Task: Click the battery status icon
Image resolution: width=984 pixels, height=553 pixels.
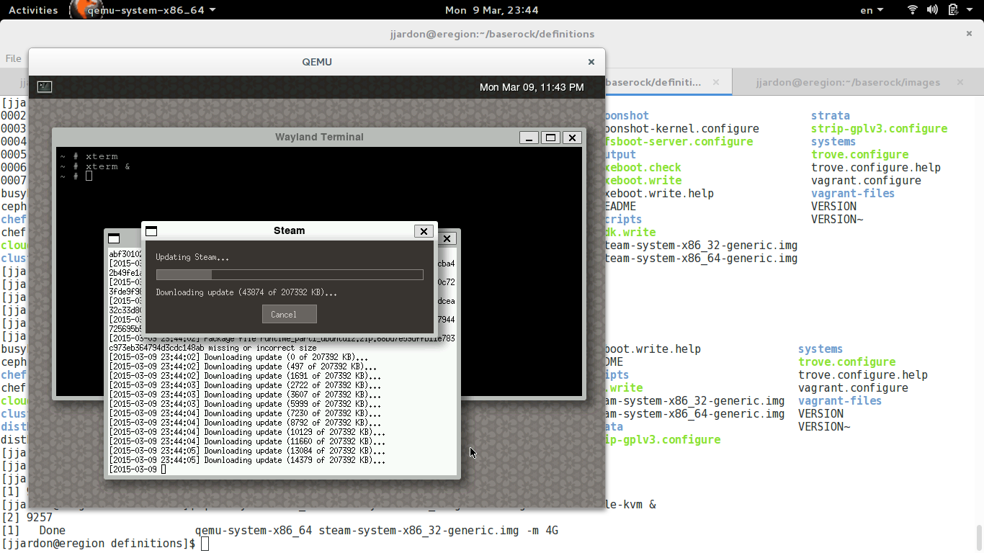Action: [x=952, y=10]
